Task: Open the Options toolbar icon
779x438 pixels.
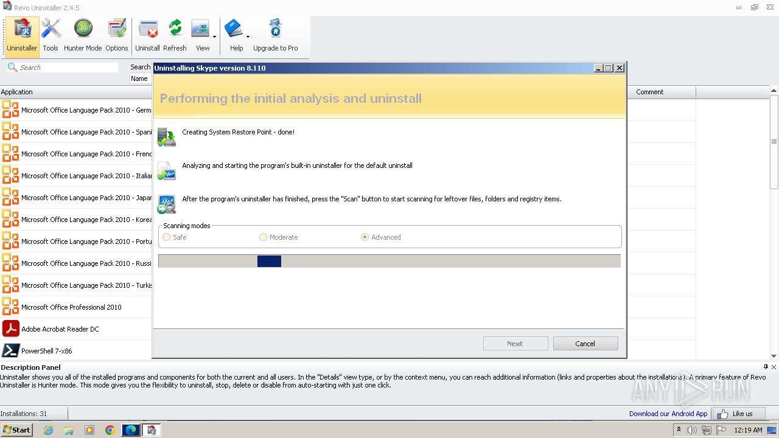Action: coord(117,36)
